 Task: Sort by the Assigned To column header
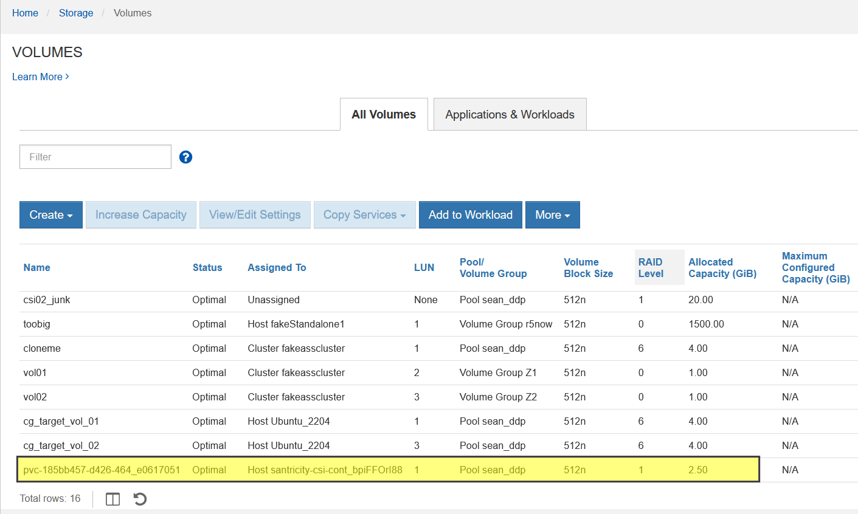point(277,267)
